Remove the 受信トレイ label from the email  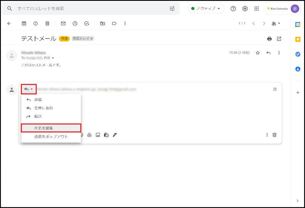pyautogui.click(x=91, y=39)
